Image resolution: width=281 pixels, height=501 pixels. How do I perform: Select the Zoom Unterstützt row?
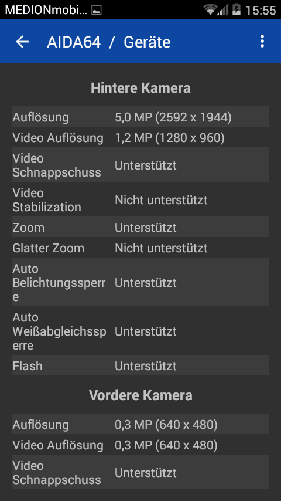140,227
